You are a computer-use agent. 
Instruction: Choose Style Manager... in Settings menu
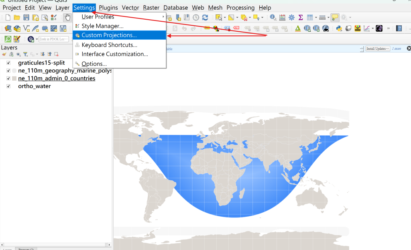[120, 26]
